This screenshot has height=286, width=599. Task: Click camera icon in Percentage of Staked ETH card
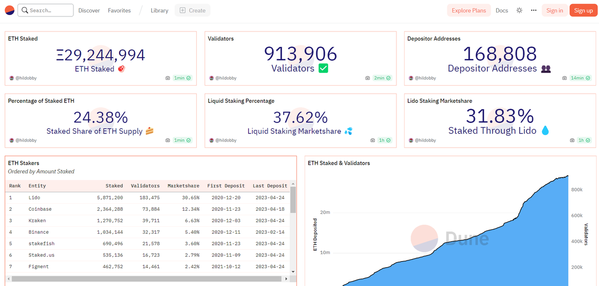(x=168, y=141)
